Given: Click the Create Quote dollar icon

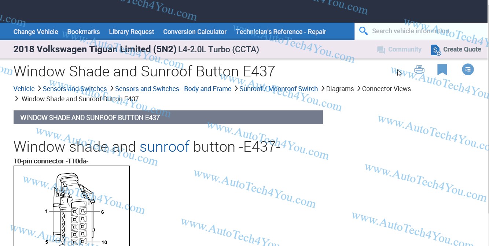Looking at the screenshot, I should 435,50.
